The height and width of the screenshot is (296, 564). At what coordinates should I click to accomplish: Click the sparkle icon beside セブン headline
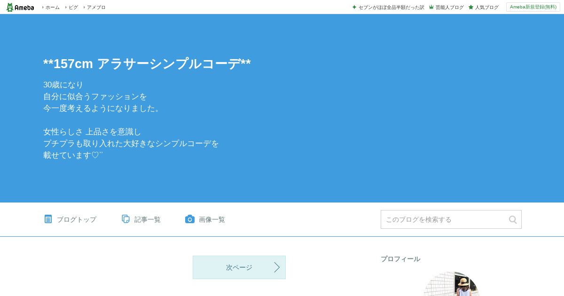click(x=354, y=7)
